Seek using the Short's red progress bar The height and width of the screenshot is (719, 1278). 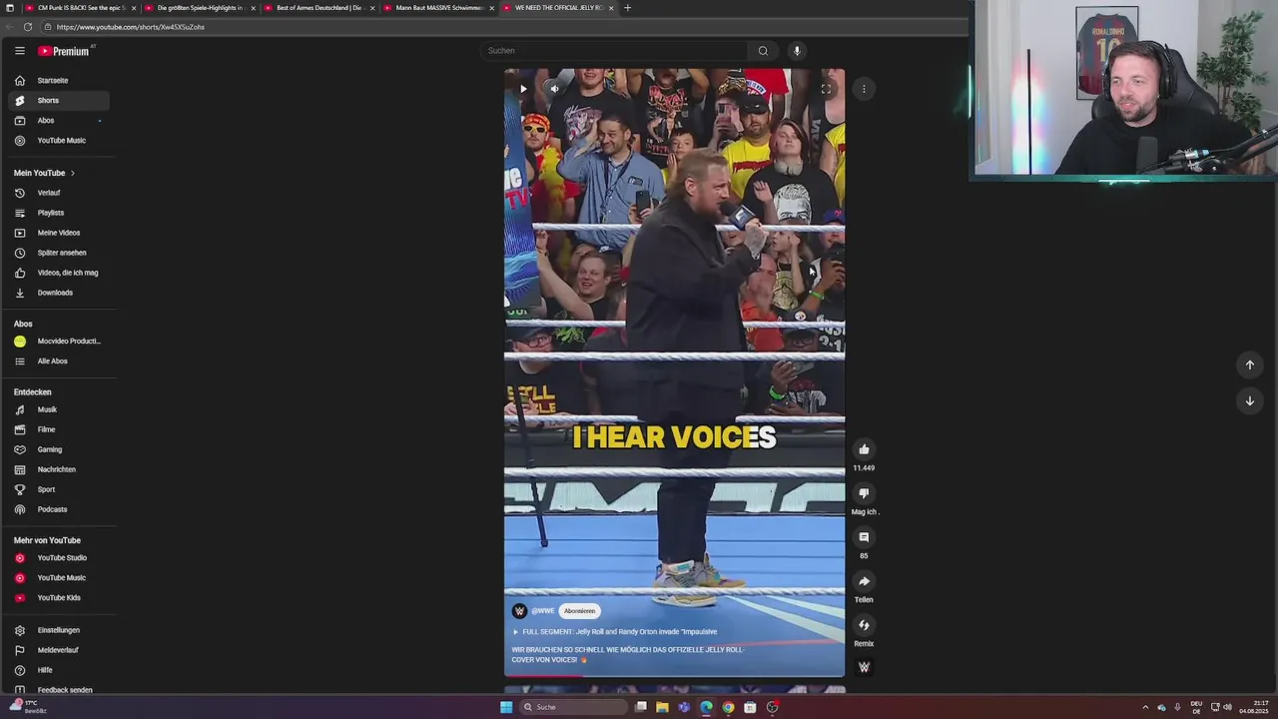pos(674,676)
